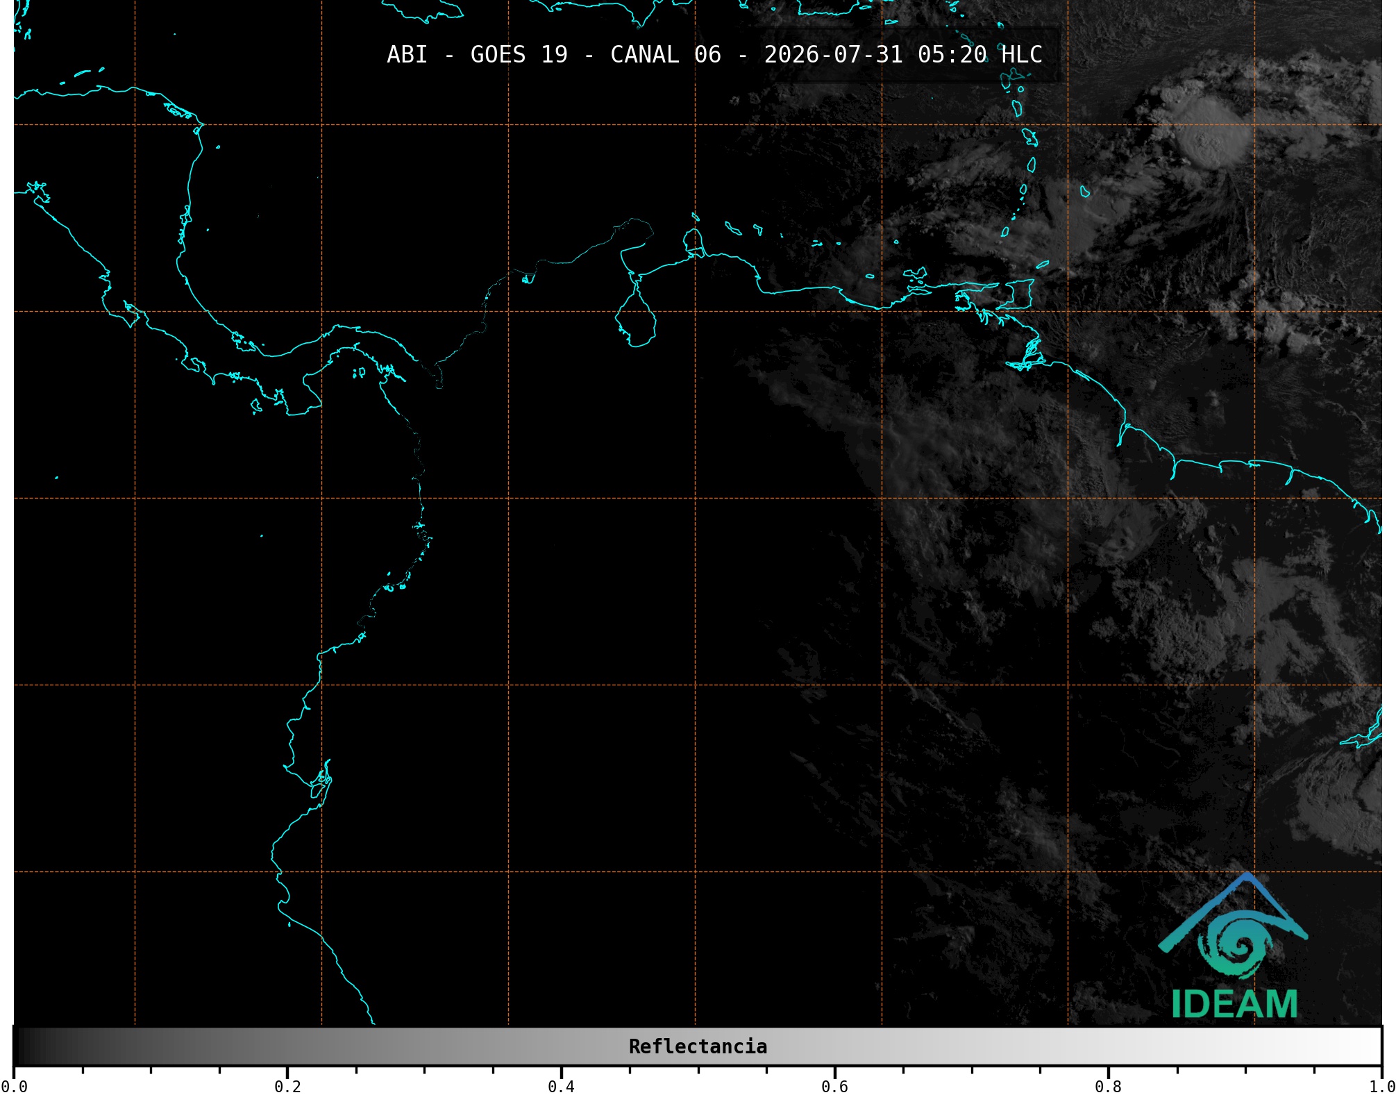Click the reflectance grayscale colorbar

click(x=698, y=1046)
